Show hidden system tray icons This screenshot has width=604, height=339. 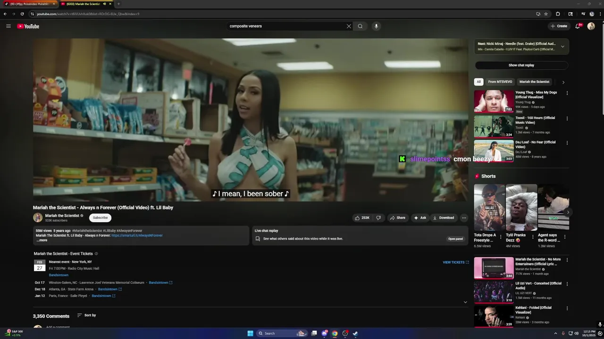coord(555,333)
